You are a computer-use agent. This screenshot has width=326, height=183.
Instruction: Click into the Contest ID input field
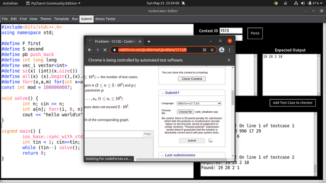pyautogui.click(x=231, y=30)
